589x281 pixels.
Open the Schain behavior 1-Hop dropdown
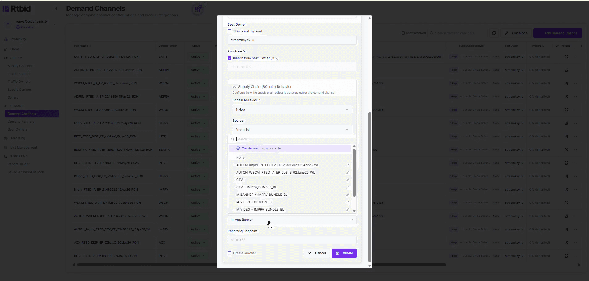tap(292, 109)
